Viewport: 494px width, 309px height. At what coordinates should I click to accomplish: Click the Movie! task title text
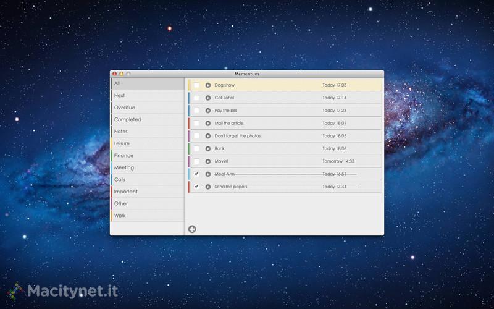pos(221,161)
